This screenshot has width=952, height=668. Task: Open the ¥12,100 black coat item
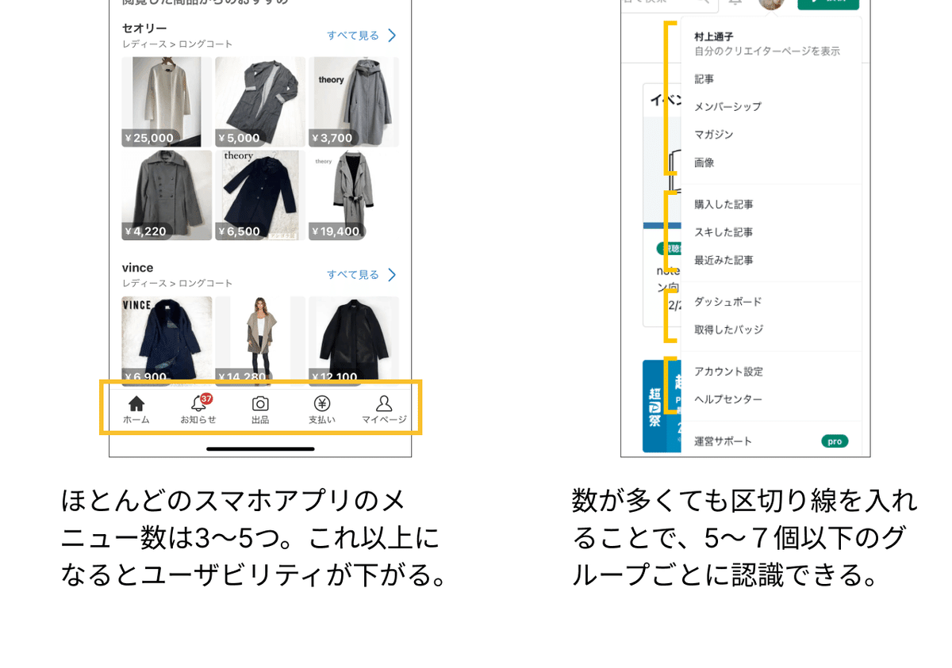click(x=354, y=342)
